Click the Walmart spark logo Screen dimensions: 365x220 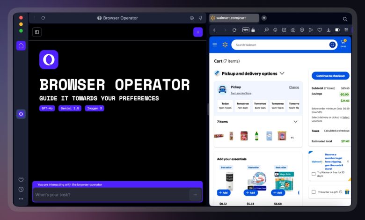225,44
